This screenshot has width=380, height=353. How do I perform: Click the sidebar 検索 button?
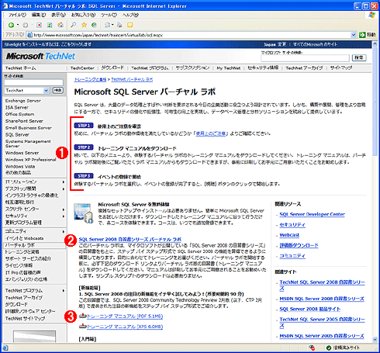coord(57,90)
